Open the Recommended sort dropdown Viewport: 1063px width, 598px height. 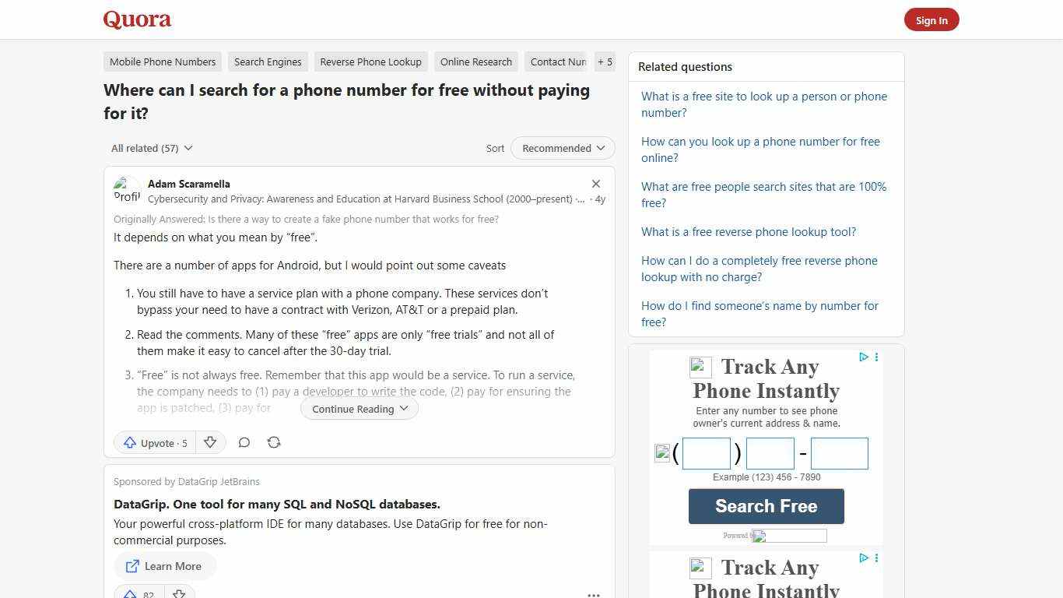coord(562,148)
